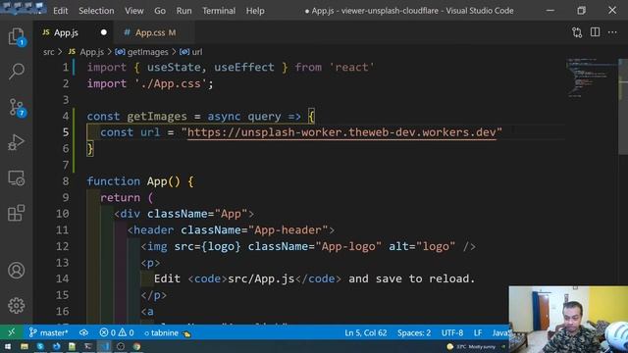Change indentation via Spaces: 2
The width and height of the screenshot is (628, 353).
coord(414,332)
